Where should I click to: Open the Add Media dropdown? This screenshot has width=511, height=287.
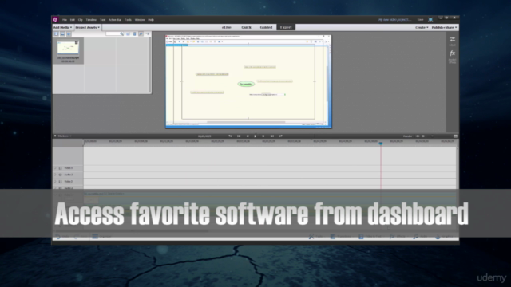click(x=62, y=27)
